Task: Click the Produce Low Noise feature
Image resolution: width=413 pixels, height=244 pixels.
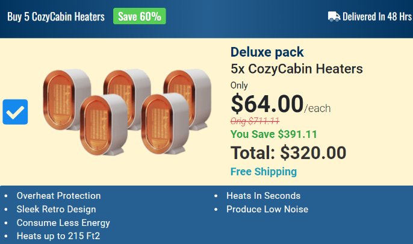Action: [267, 210]
